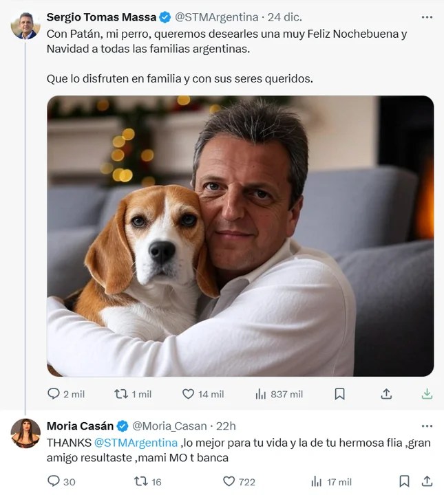The width and height of the screenshot is (444, 495).
Task: Retweet Moria Casán's reply
Action: [x=140, y=481]
